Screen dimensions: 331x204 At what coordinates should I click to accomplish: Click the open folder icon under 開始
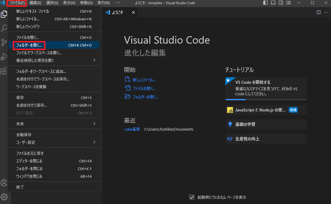[x=128, y=96]
